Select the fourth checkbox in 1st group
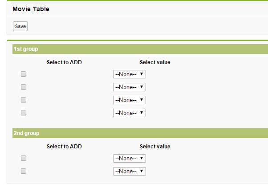268x192 pixels. coord(24,113)
